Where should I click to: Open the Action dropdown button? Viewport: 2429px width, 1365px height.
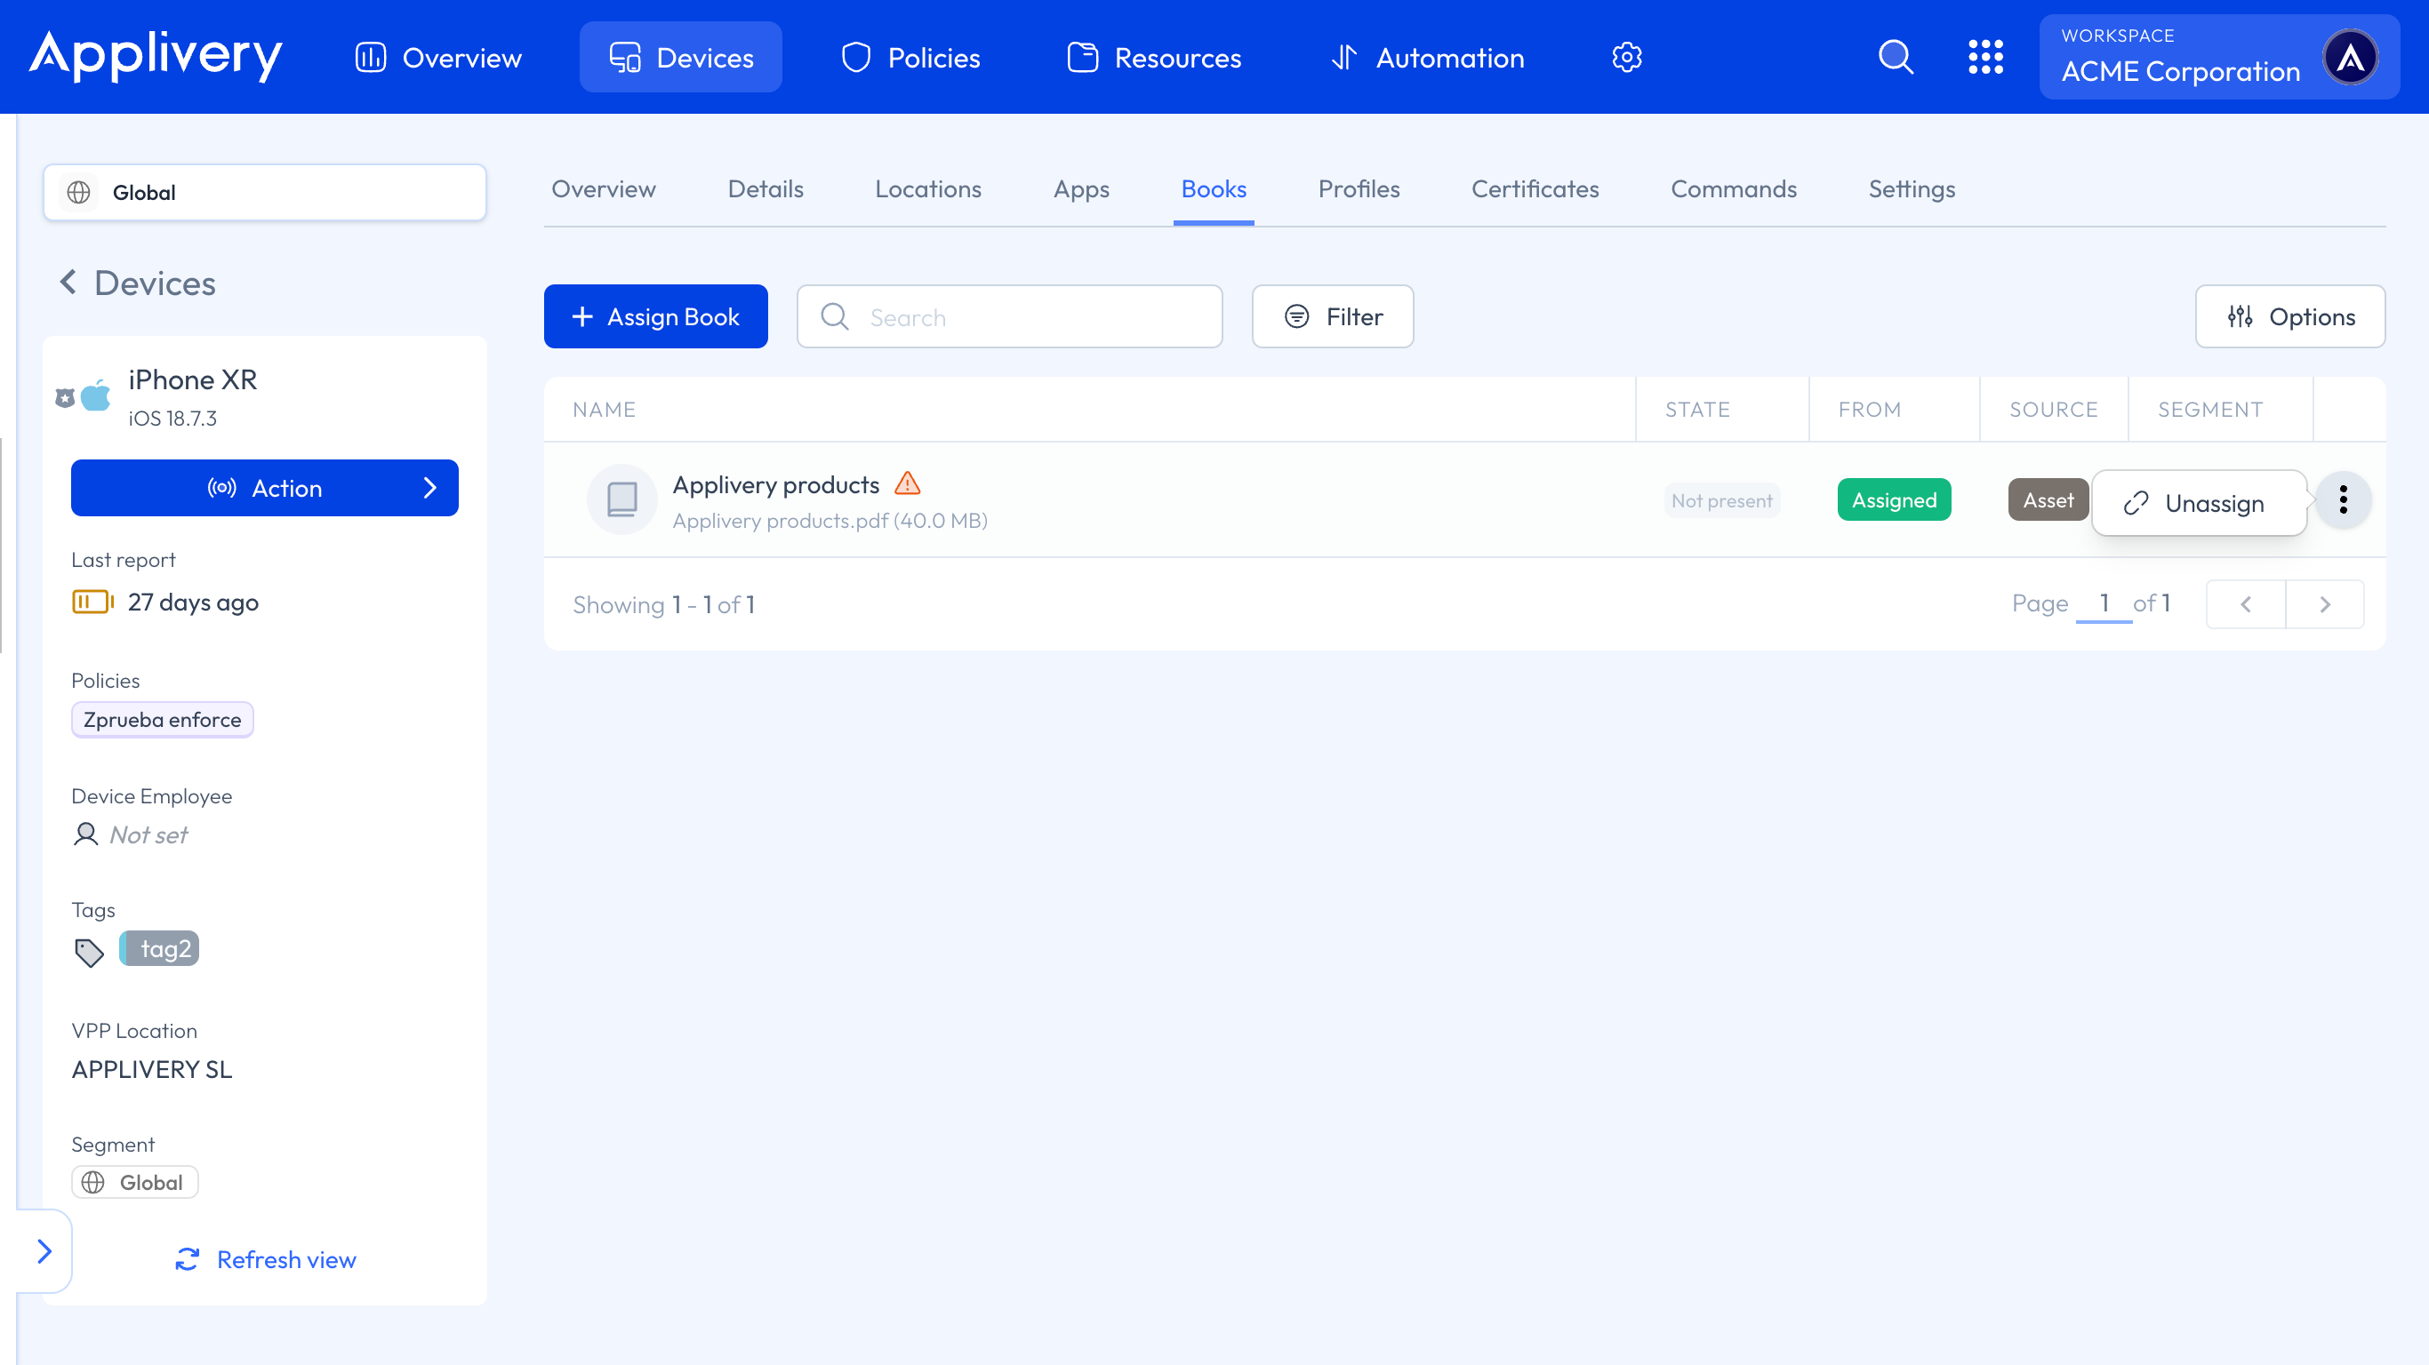[x=264, y=488]
